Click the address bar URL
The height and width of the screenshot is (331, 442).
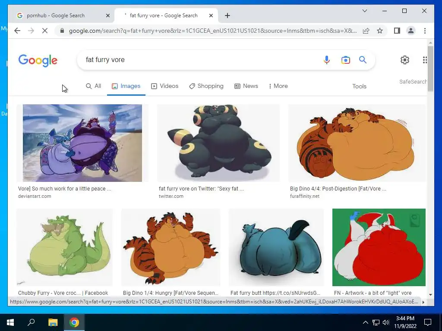click(x=213, y=31)
